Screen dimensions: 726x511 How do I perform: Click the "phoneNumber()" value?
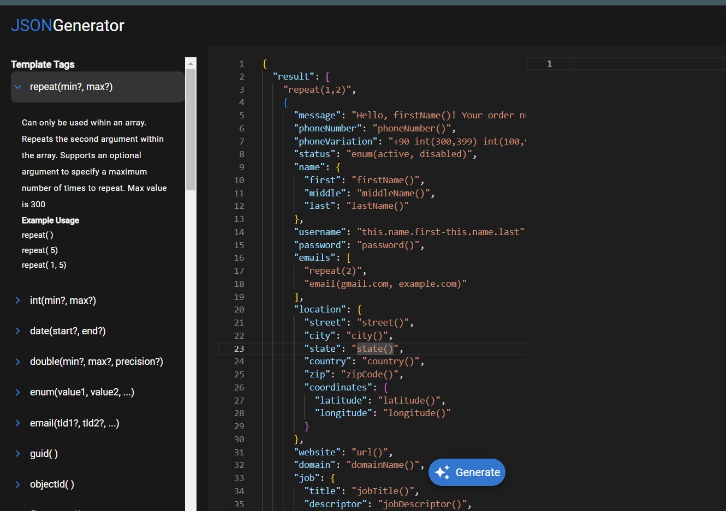412,129
